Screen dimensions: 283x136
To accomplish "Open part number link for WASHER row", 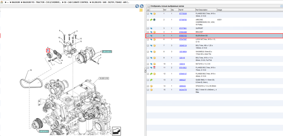I will click(183, 52).
